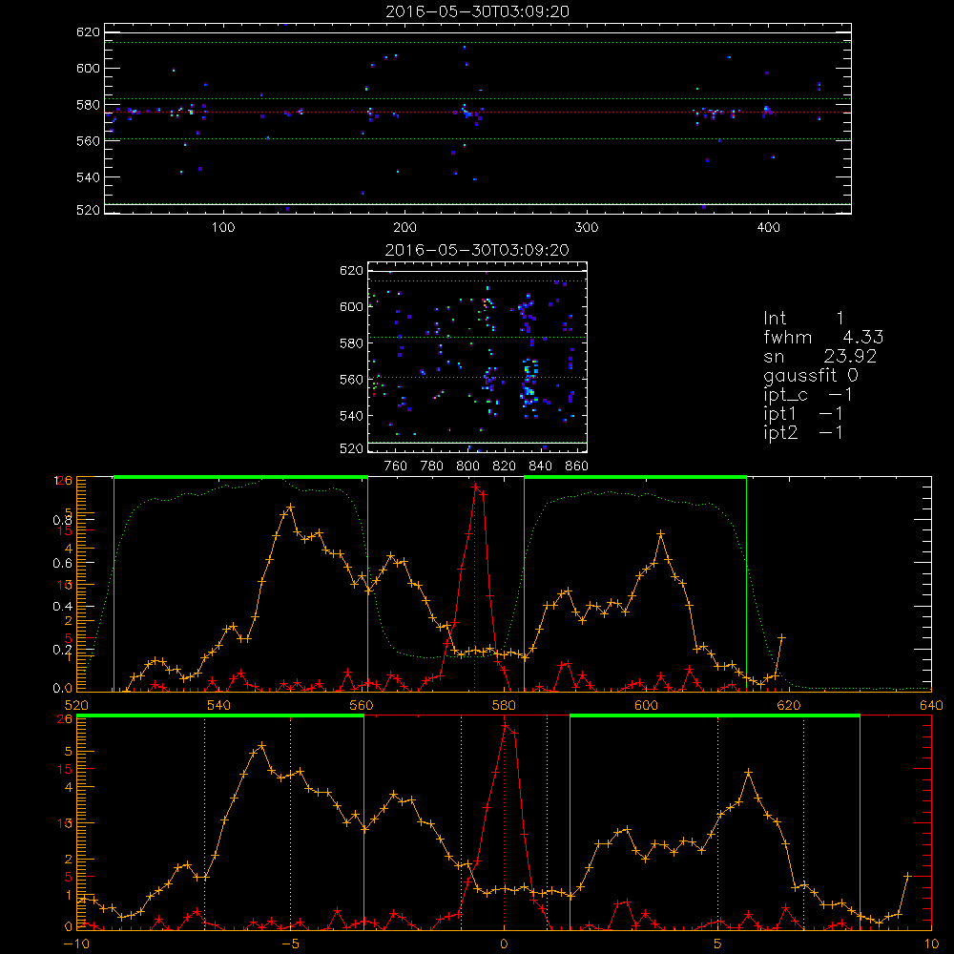Click the red peak top in bottom plot

[505, 725]
